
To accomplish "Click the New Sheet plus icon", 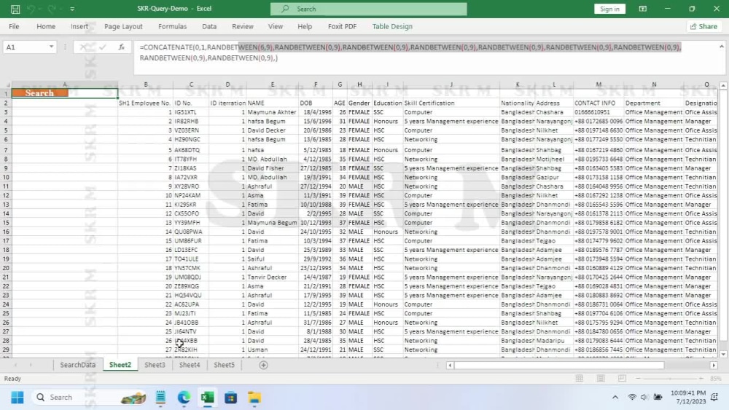I will [x=264, y=365].
